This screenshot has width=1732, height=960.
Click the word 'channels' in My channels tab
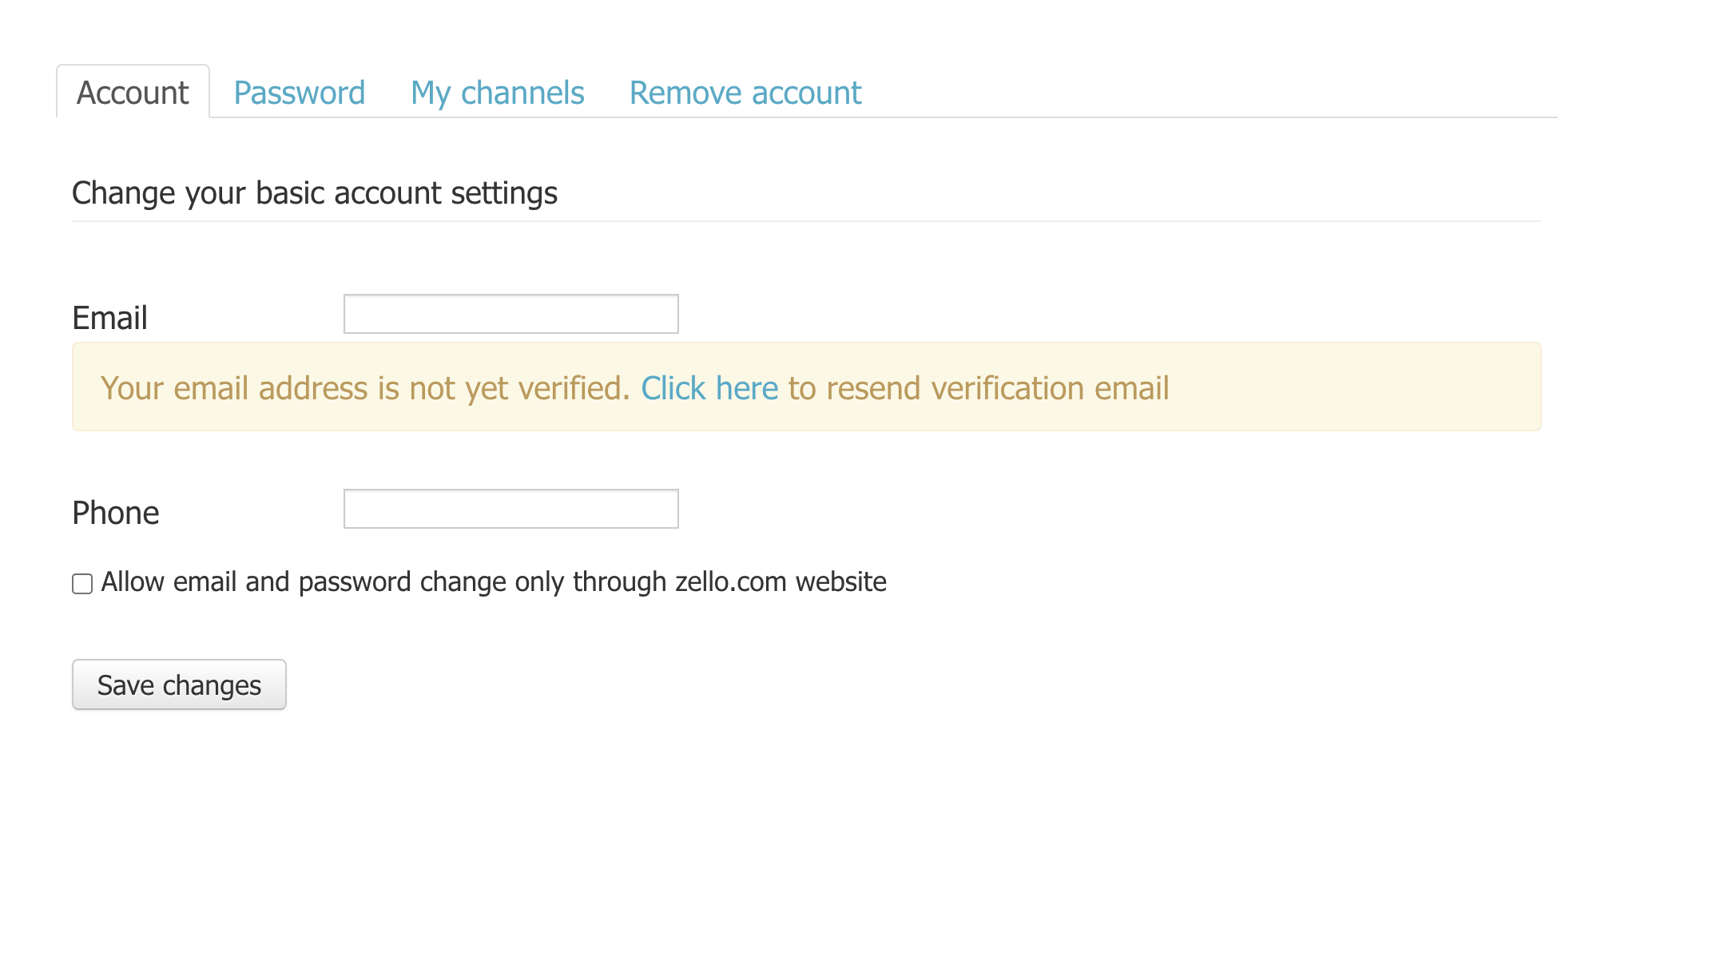click(x=522, y=93)
